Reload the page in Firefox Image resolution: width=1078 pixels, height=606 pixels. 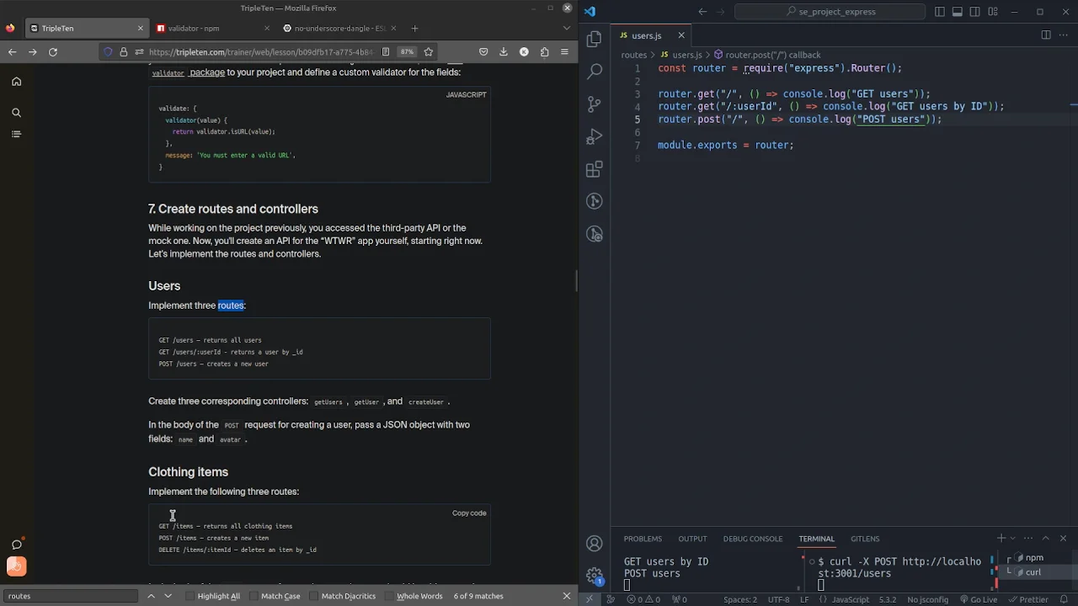click(52, 51)
